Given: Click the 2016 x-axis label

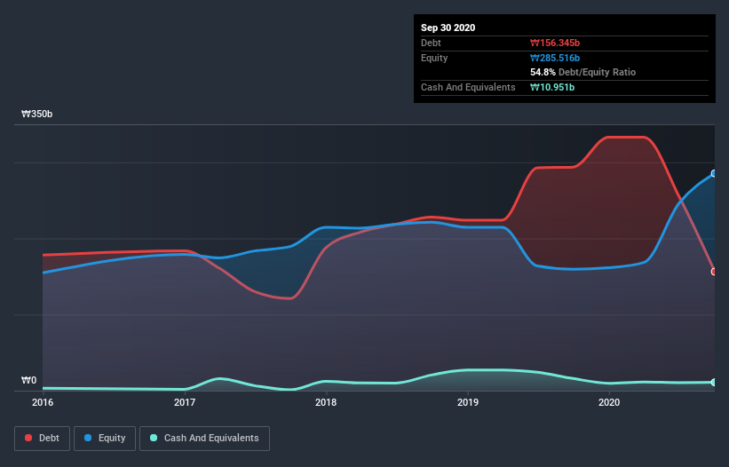Looking at the screenshot, I should pyautogui.click(x=43, y=402).
